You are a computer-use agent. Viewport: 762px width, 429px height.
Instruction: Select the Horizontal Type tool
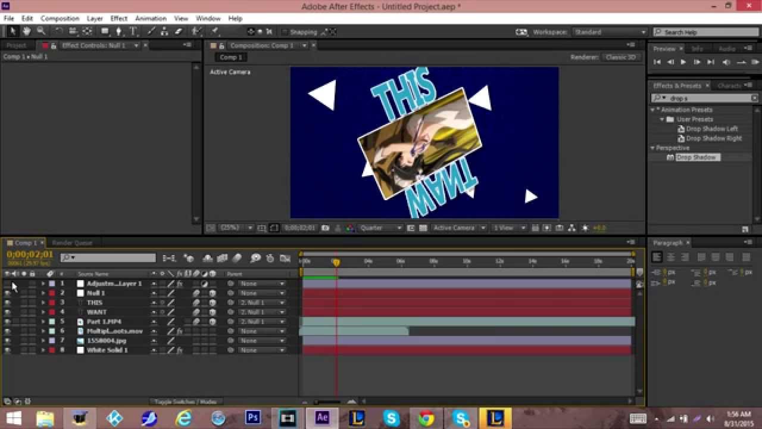(x=133, y=32)
